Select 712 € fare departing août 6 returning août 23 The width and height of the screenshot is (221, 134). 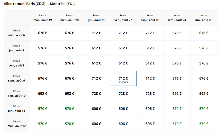pyautogui.click(x=150, y=33)
